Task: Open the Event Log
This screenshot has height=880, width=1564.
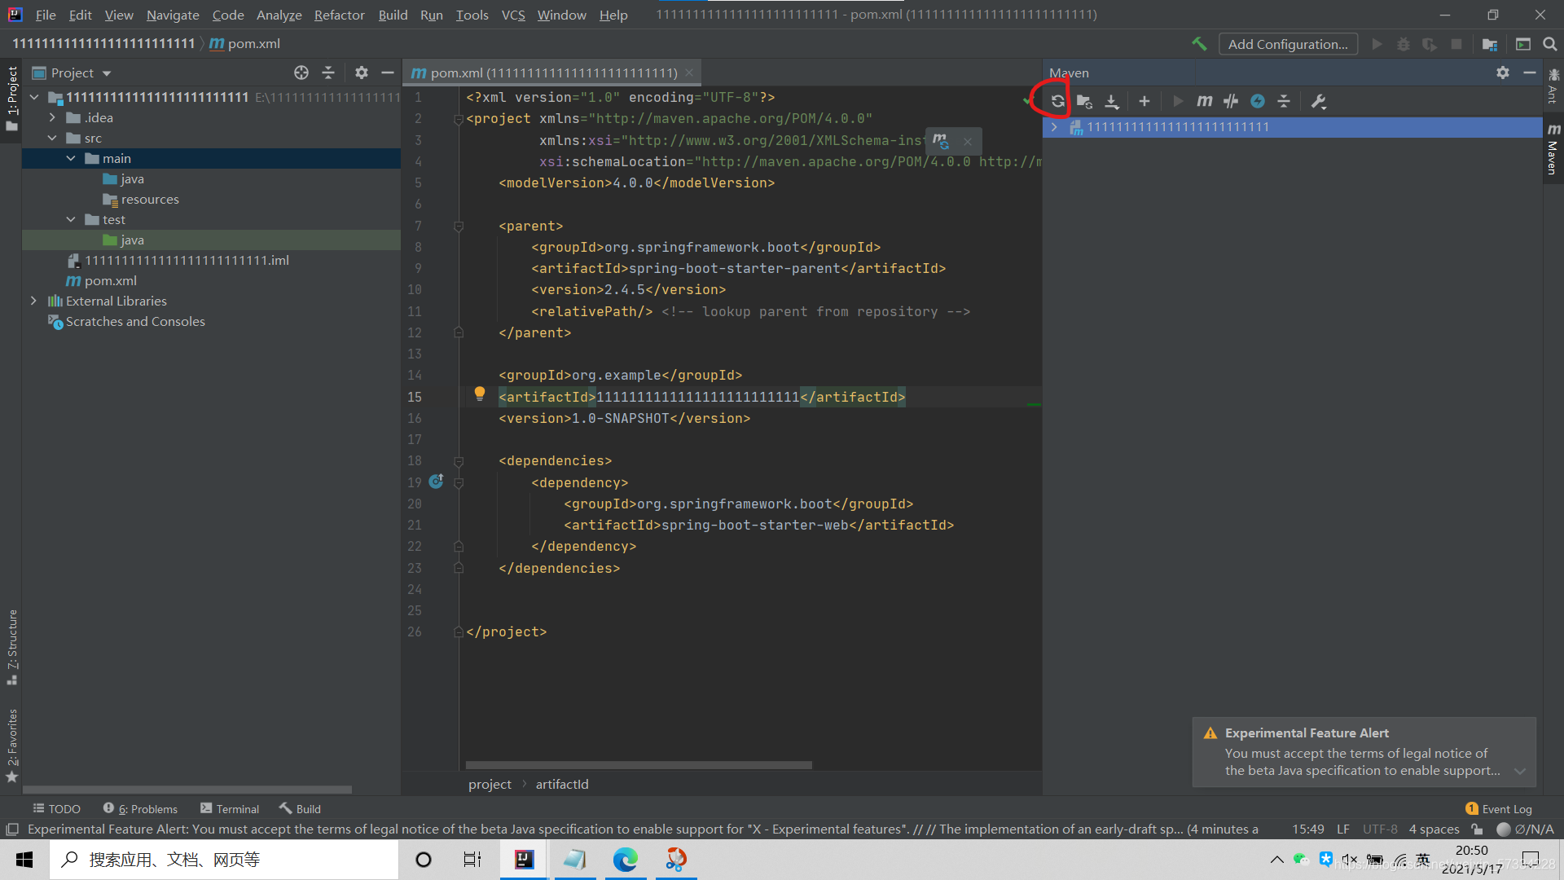Action: coord(1499,808)
